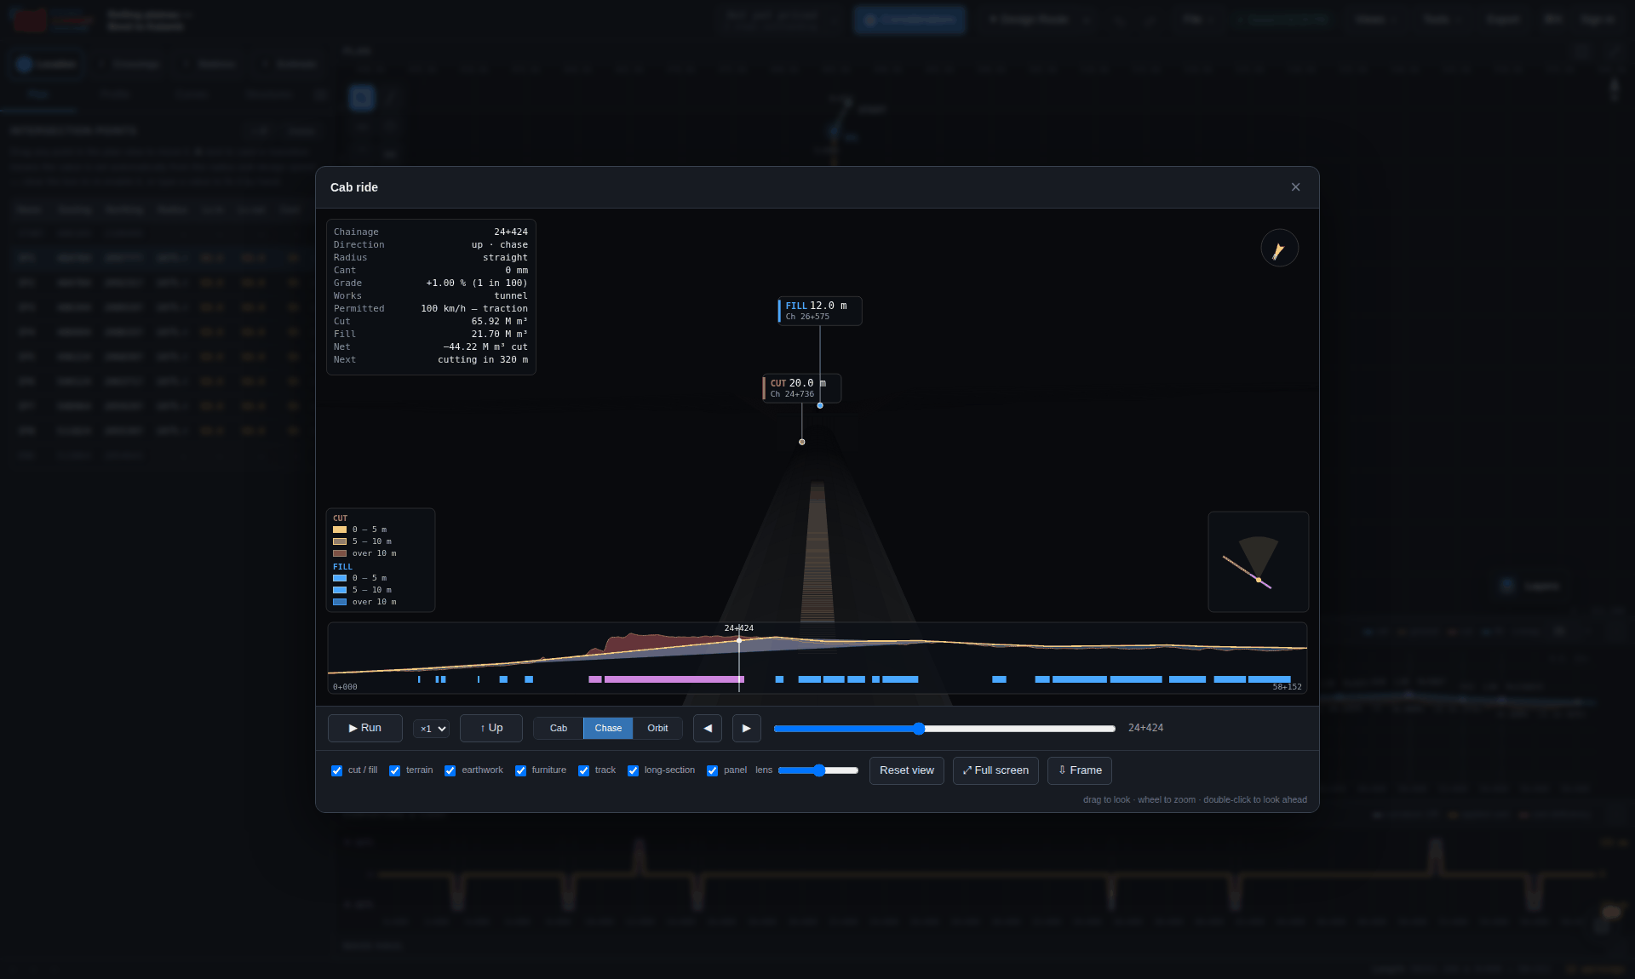This screenshot has width=1635, height=979.
Task: Click the chainage position slider
Action: click(x=944, y=729)
